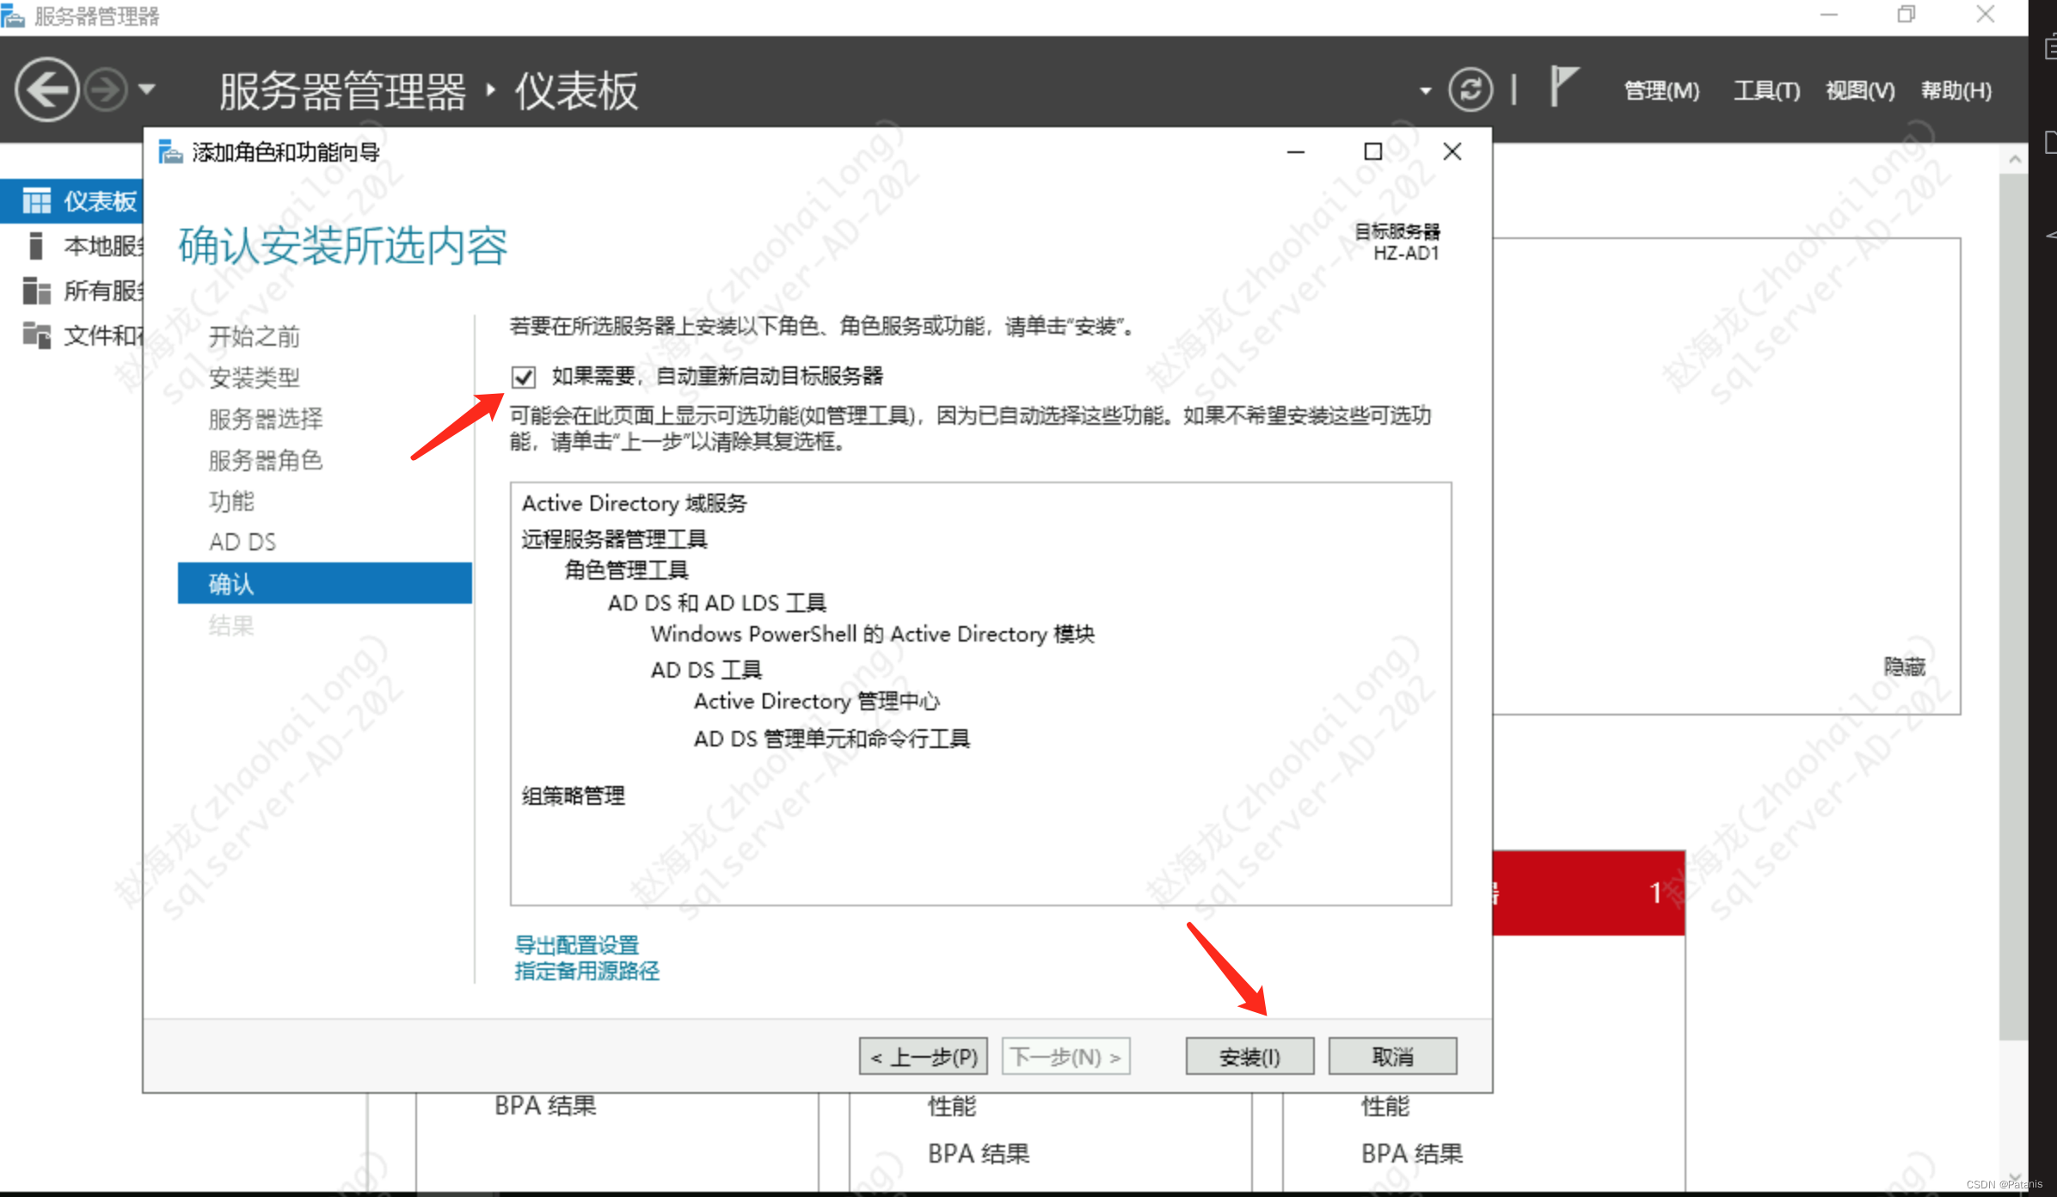Open the 帮助(H) menu
Viewport: 2057px width, 1197px height.
[1956, 90]
